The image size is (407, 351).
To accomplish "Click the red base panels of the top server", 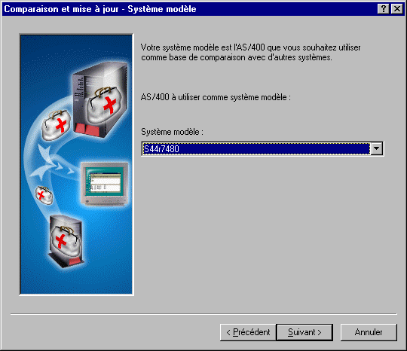I will [x=87, y=130].
